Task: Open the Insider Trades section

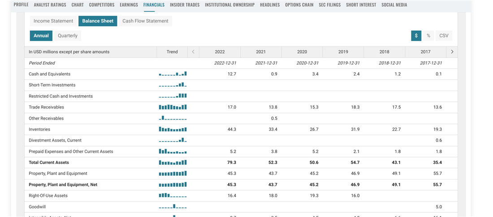Action: point(185,5)
